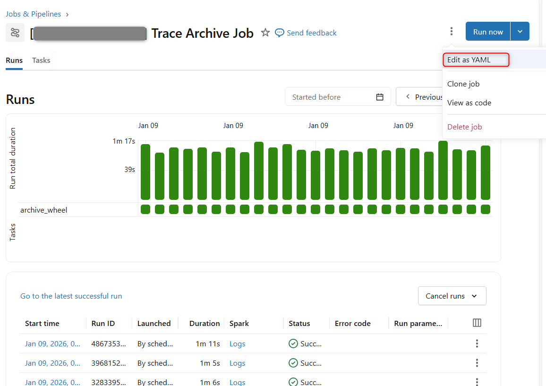The height and width of the screenshot is (386, 546).
Task: Choose Clone job from the menu
Action: click(463, 84)
